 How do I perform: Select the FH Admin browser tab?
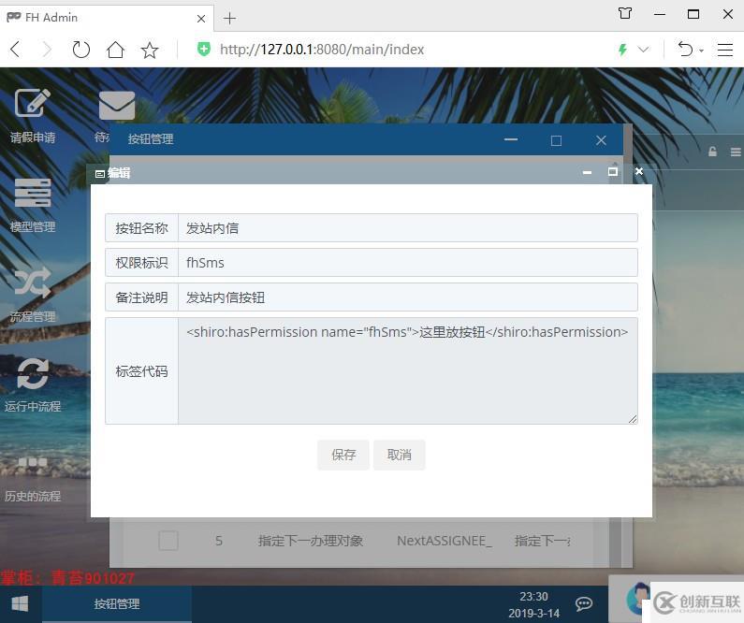107,18
